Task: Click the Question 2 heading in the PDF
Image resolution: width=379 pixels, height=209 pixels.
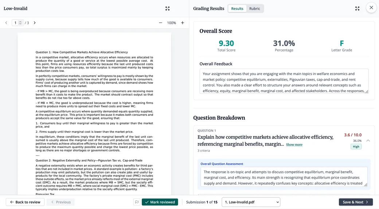Action: (89, 160)
